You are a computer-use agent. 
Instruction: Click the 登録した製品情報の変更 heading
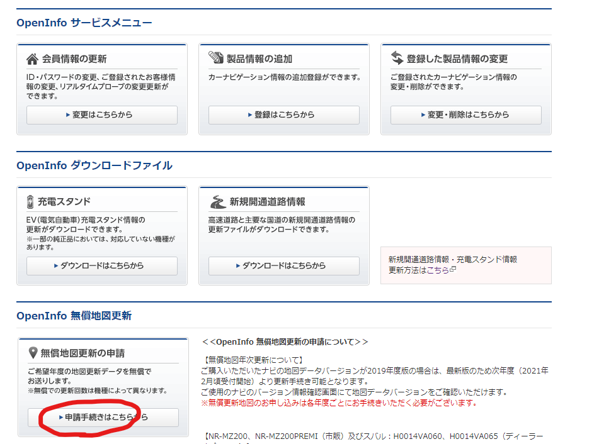point(457,59)
